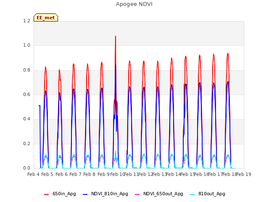This screenshot has width=269, height=202.
Task: Click the Feb 8 x-axis label
Action: (x=89, y=175)
